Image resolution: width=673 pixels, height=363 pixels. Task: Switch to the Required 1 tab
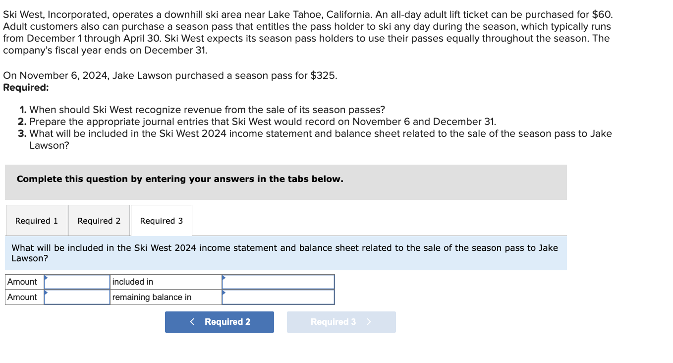pyautogui.click(x=36, y=220)
